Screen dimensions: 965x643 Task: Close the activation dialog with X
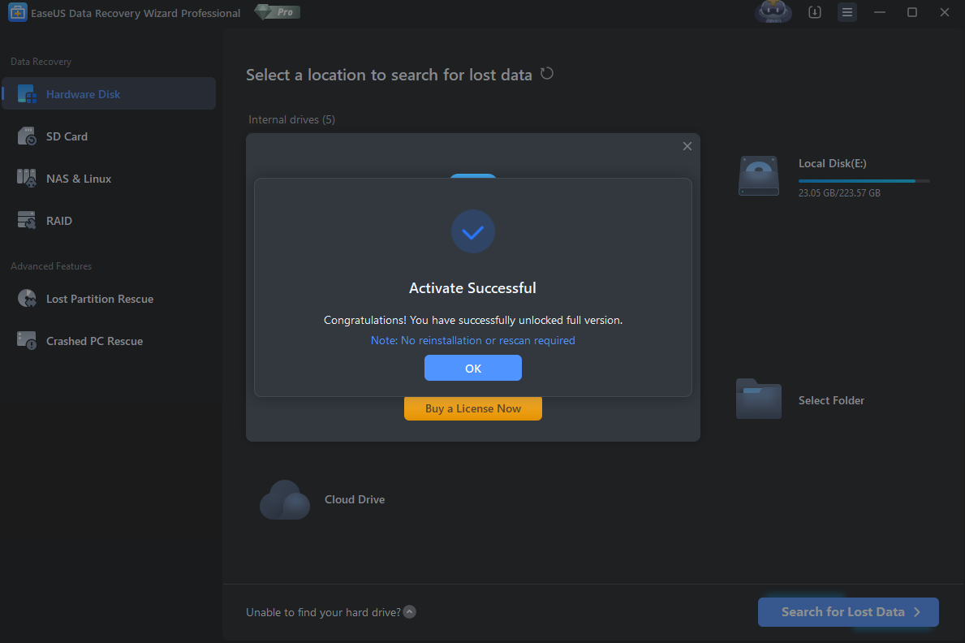pos(687,146)
